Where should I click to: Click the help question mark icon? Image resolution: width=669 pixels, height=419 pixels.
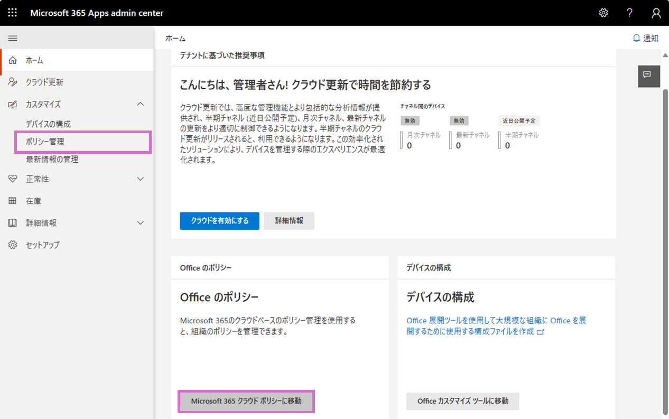[630, 13]
